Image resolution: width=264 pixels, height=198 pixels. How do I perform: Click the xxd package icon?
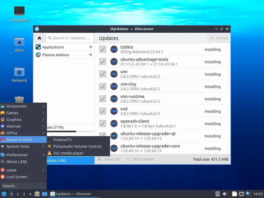tap(114, 111)
